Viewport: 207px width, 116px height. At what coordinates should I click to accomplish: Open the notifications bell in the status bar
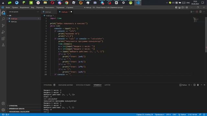204,115
